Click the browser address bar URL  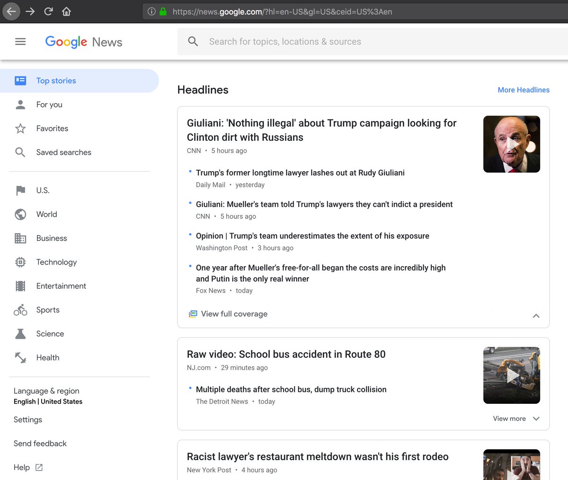point(282,11)
